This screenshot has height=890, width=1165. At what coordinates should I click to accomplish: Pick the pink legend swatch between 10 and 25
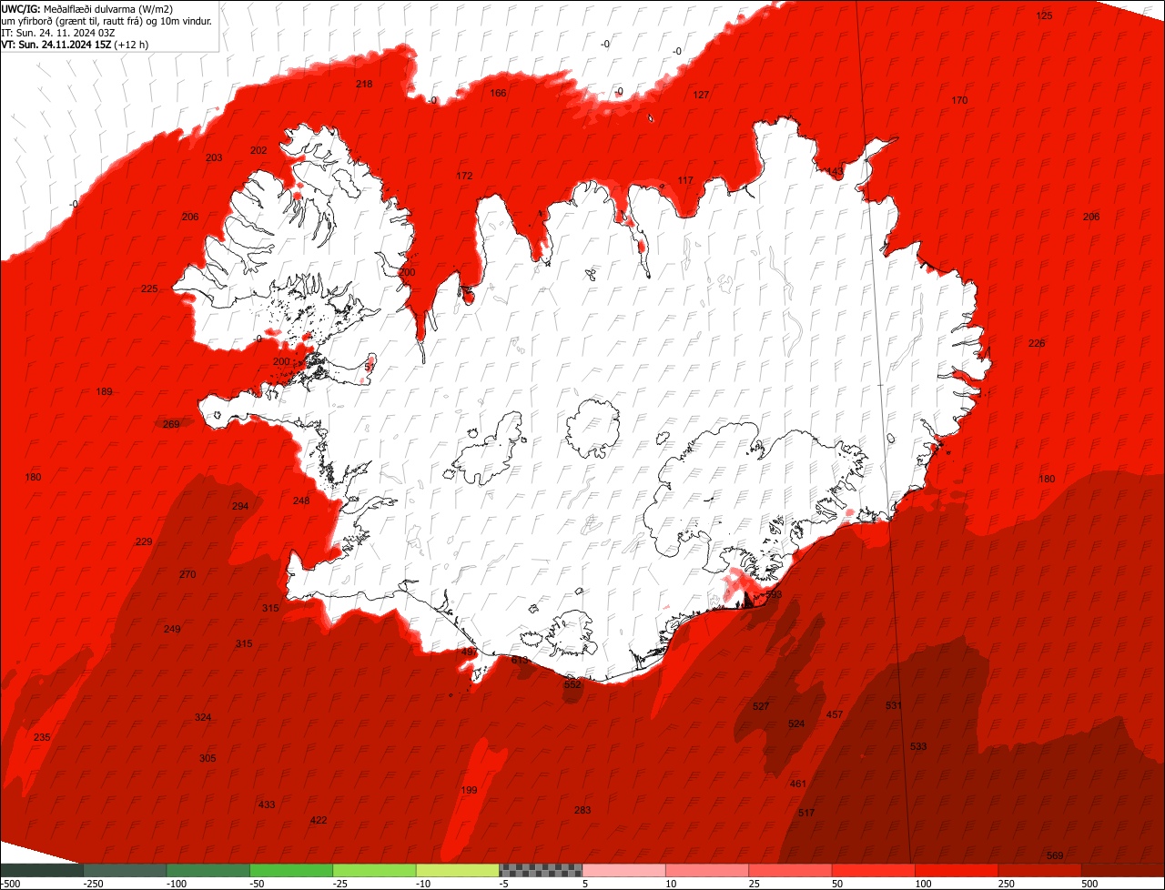(x=707, y=870)
